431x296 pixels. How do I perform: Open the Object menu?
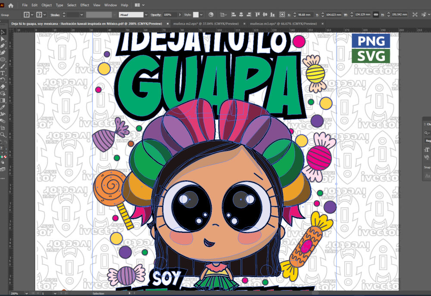point(47,5)
